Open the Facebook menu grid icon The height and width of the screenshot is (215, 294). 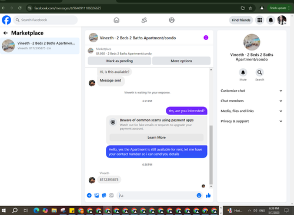point(259,20)
